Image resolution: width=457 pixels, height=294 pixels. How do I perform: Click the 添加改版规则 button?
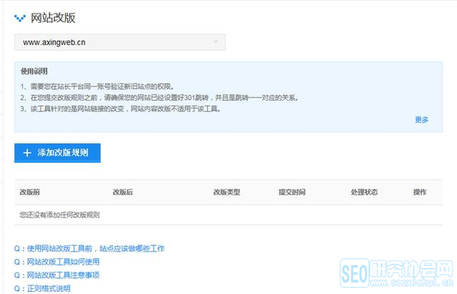(57, 153)
